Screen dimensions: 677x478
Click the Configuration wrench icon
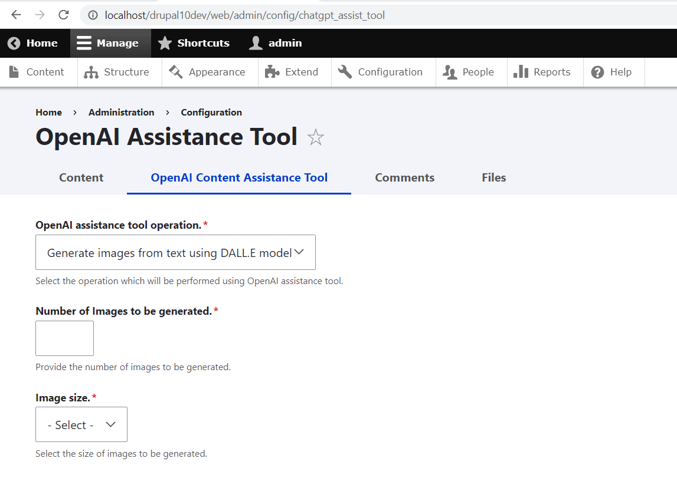[345, 72]
